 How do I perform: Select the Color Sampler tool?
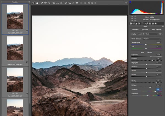45,3
